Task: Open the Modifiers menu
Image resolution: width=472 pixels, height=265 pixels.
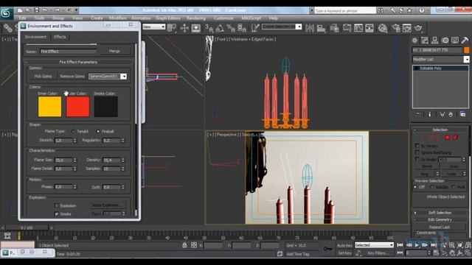Action: click(118, 18)
